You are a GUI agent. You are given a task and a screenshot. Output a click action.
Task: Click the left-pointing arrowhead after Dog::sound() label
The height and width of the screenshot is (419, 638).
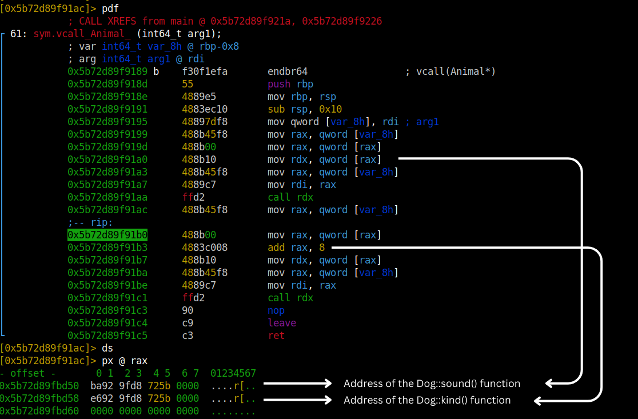pyautogui.click(x=551, y=384)
